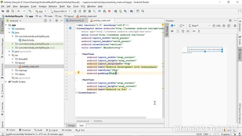Click the Debug bug icon

(x=90, y=11)
